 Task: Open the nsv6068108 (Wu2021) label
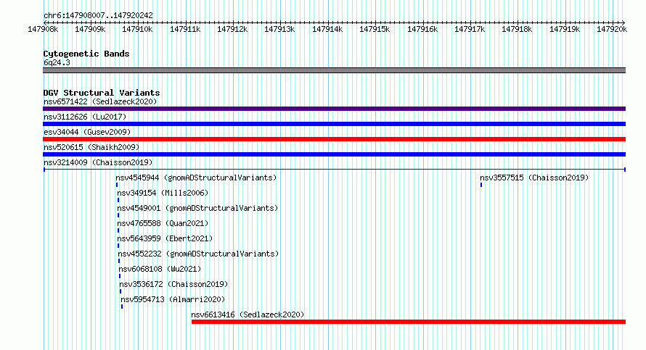(x=160, y=269)
